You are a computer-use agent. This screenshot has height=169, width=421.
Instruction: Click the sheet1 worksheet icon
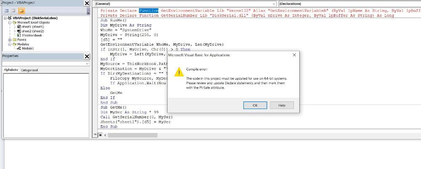pyautogui.click(x=19, y=27)
